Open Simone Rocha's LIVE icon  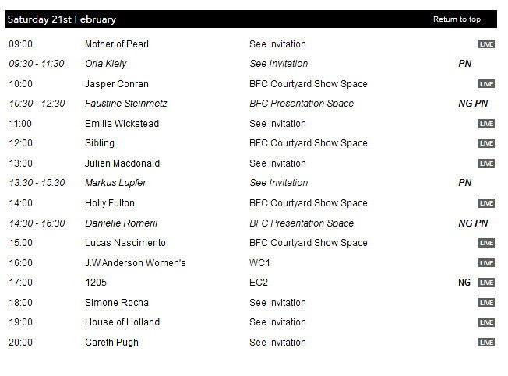pyautogui.click(x=486, y=303)
